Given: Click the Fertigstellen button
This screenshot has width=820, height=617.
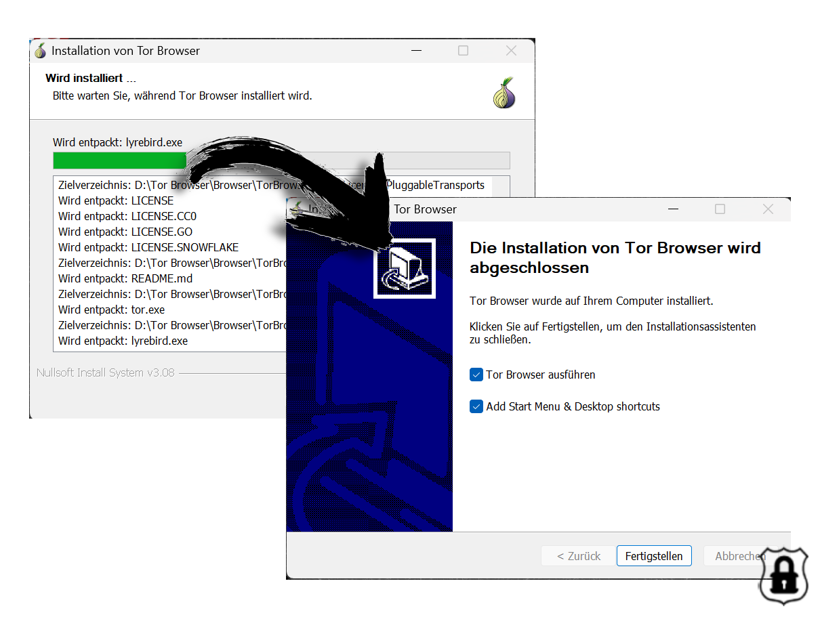Looking at the screenshot, I should point(654,556).
